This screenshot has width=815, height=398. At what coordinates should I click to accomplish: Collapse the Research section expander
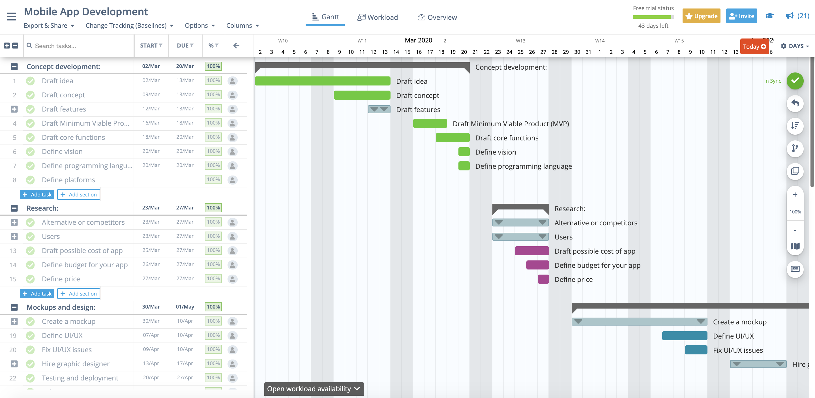14,208
